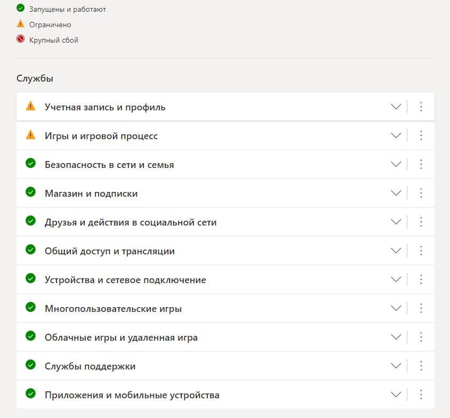
Task: Select the Многопользовательские игры service title
Action: [x=113, y=309]
